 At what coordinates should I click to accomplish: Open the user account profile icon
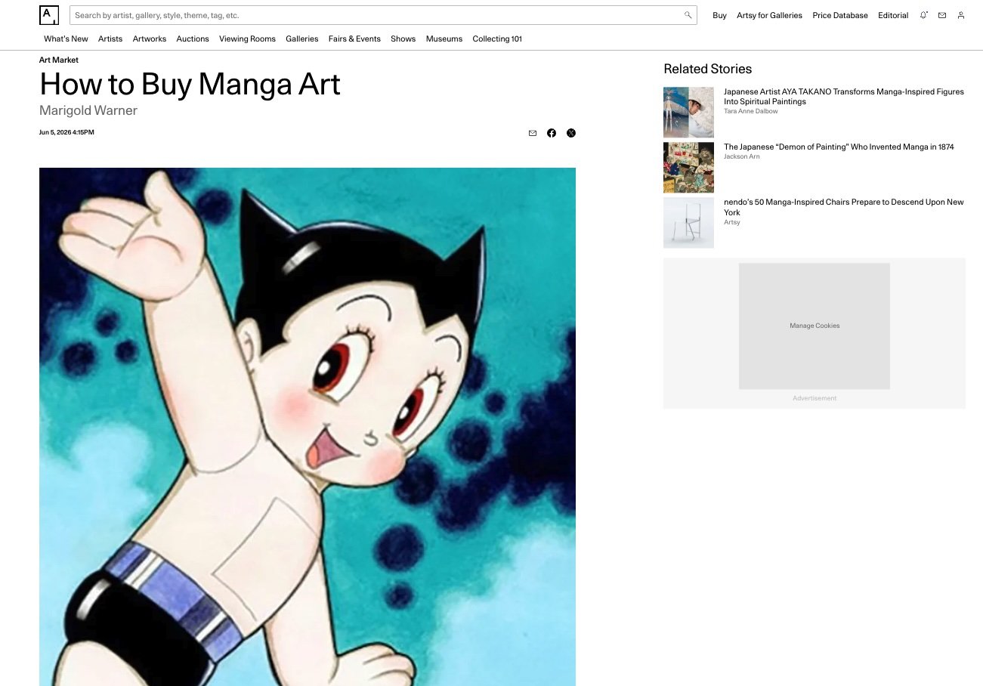tap(961, 15)
